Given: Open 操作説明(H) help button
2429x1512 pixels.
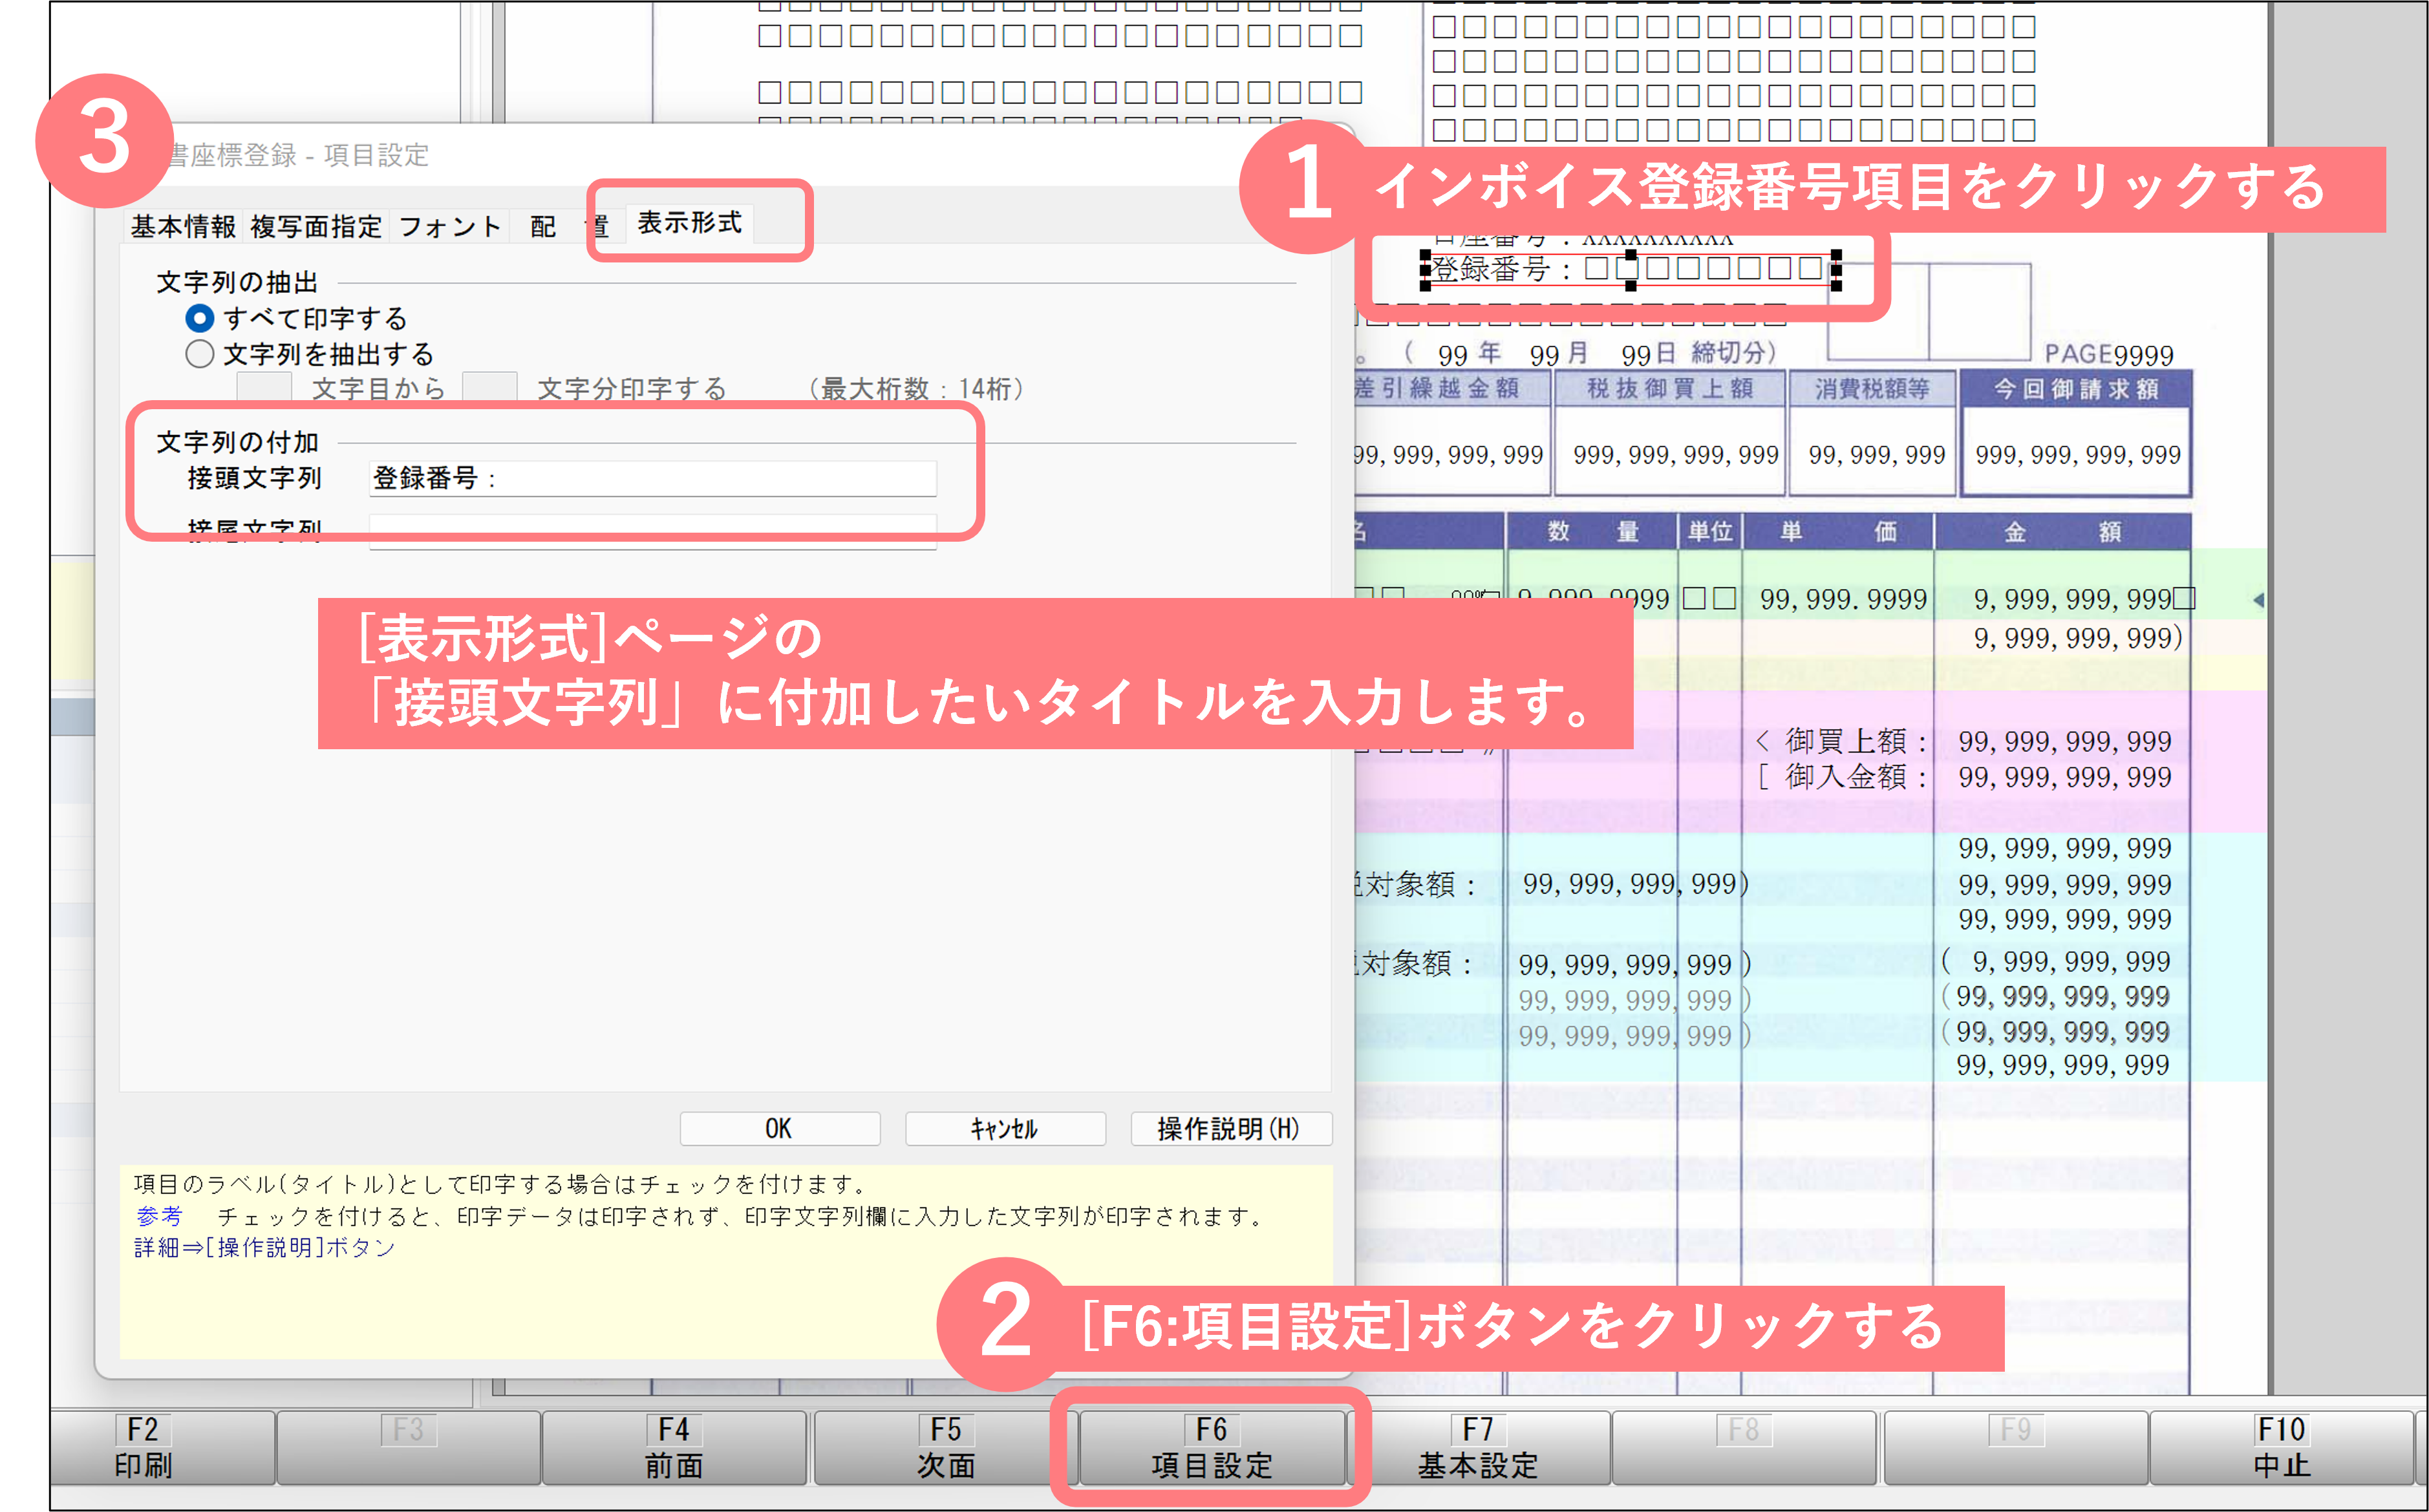Looking at the screenshot, I should 1231,1128.
